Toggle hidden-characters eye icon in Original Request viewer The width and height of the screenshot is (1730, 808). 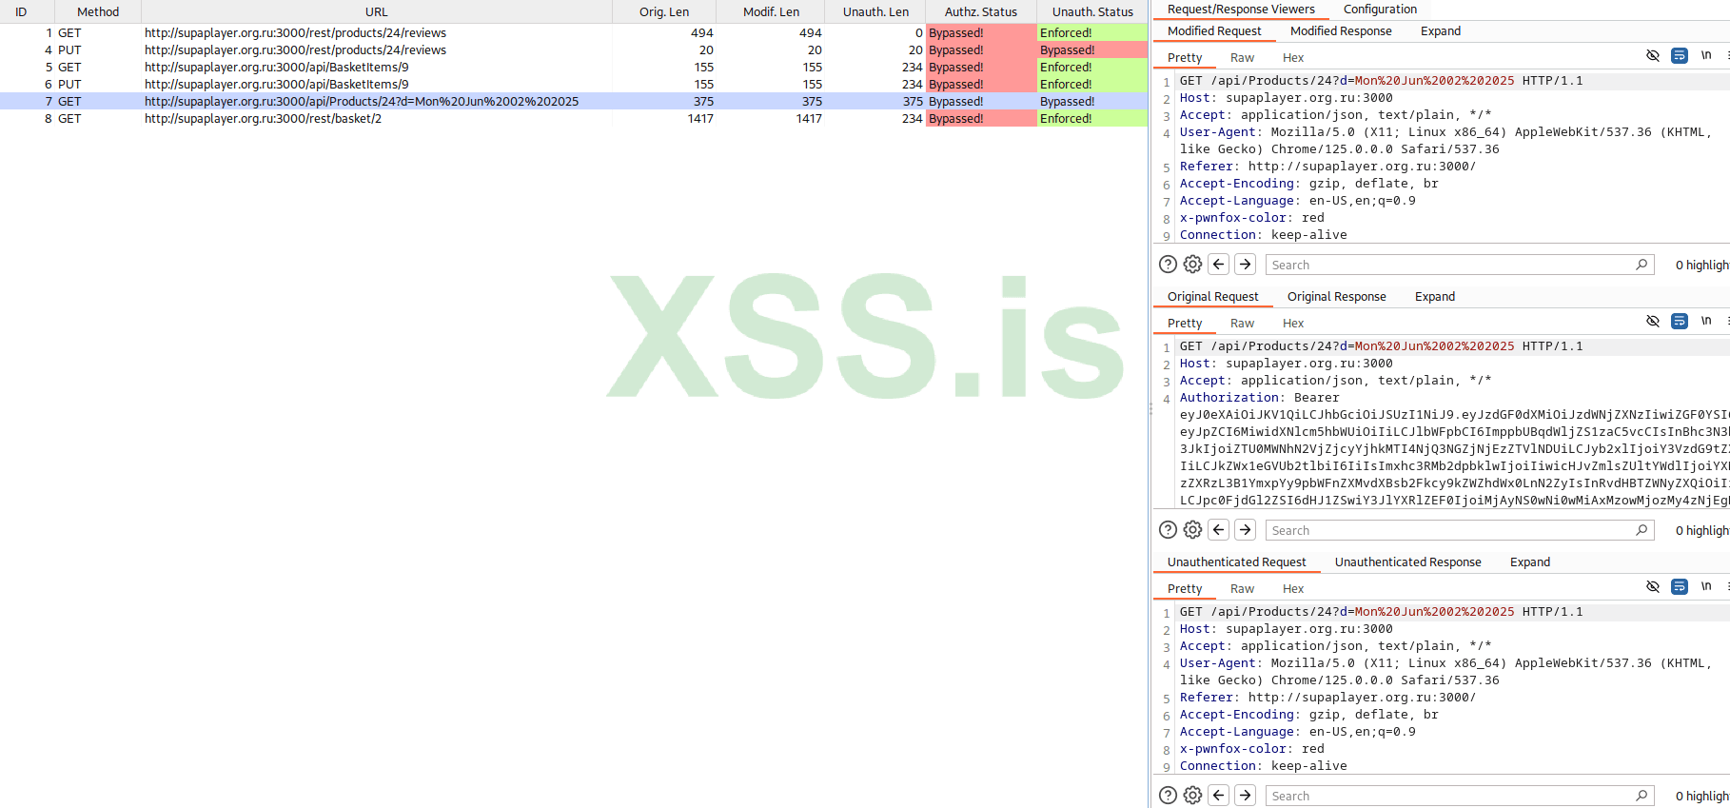pyautogui.click(x=1653, y=322)
